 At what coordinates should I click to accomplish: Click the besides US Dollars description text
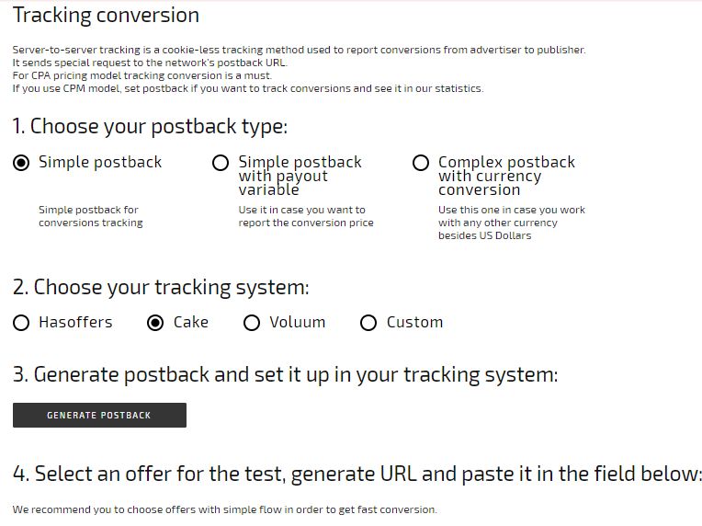[512, 223]
